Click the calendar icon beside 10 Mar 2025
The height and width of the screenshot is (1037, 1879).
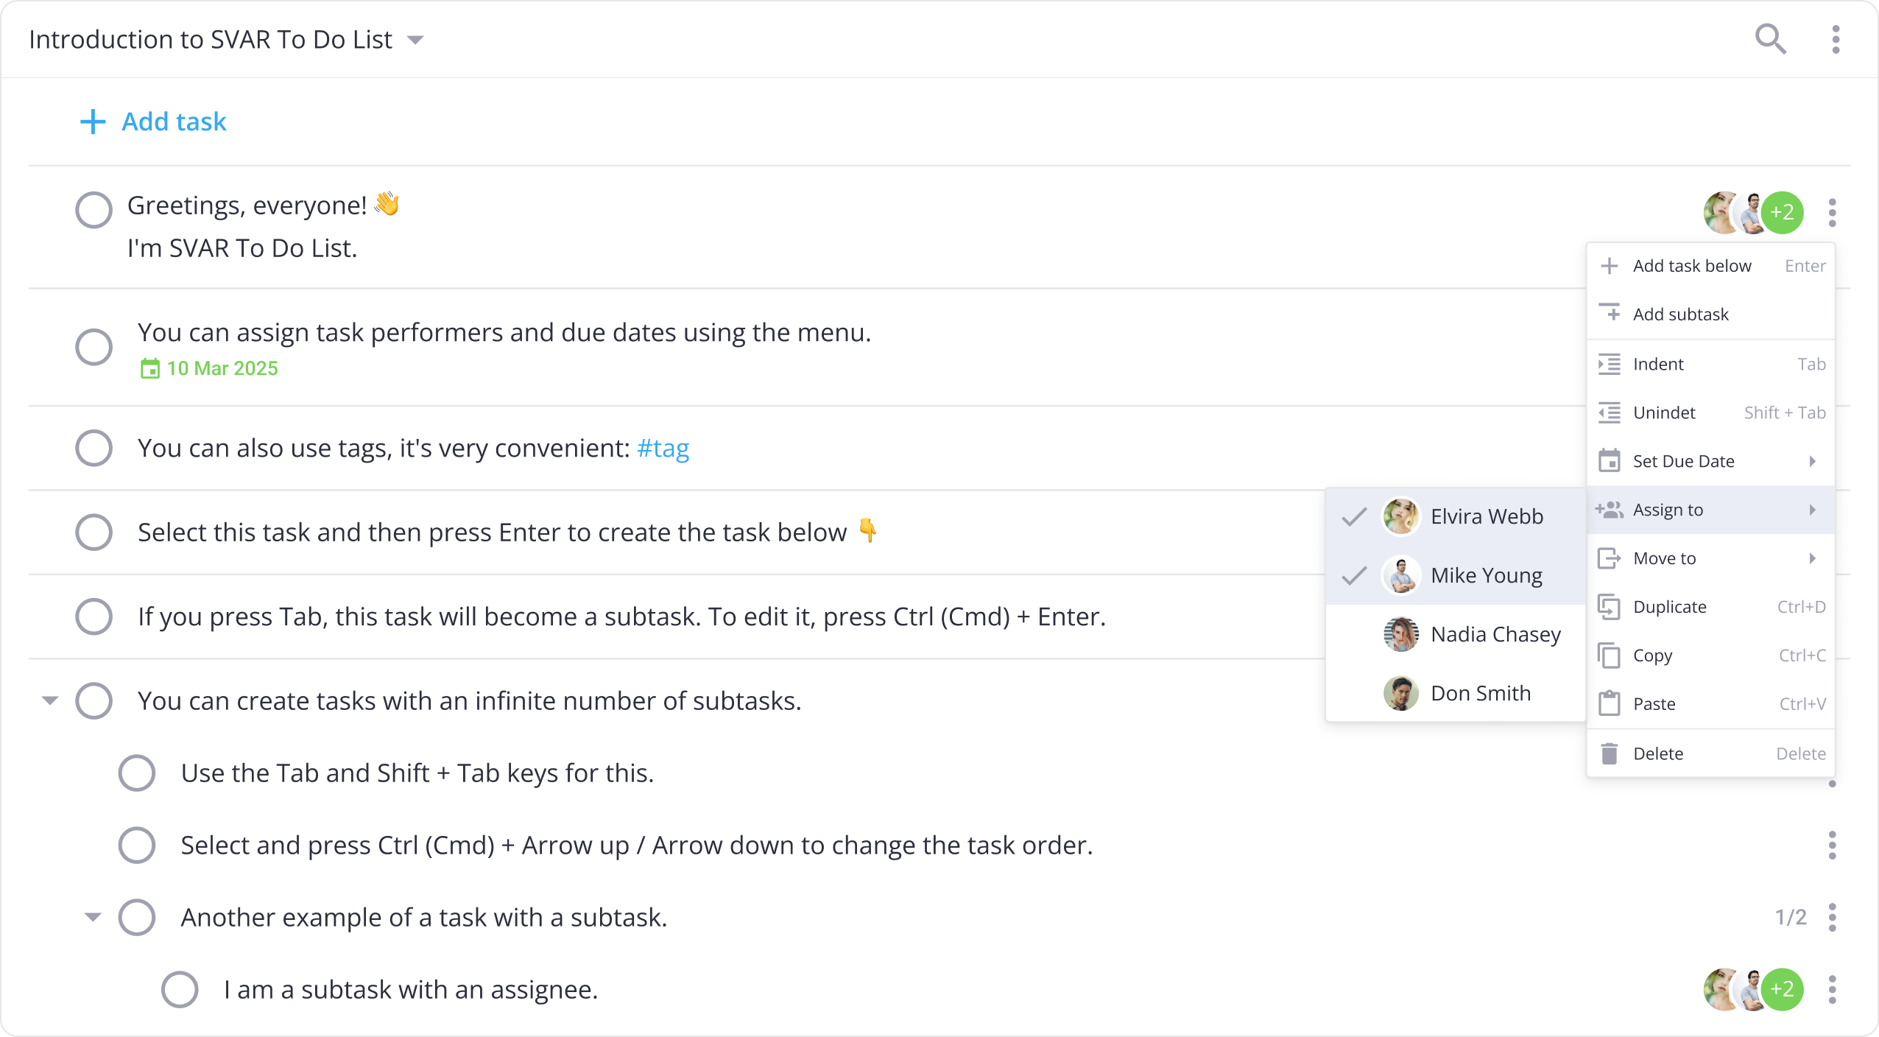pyautogui.click(x=150, y=368)
